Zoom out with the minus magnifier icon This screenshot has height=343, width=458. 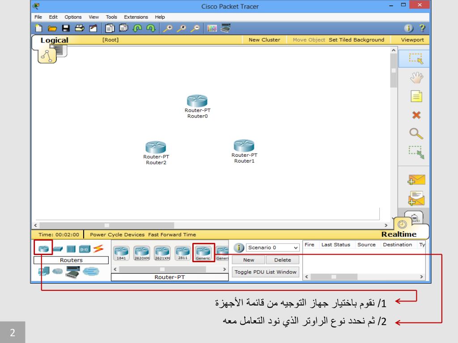pyautogui.click(x=195, y=28)
